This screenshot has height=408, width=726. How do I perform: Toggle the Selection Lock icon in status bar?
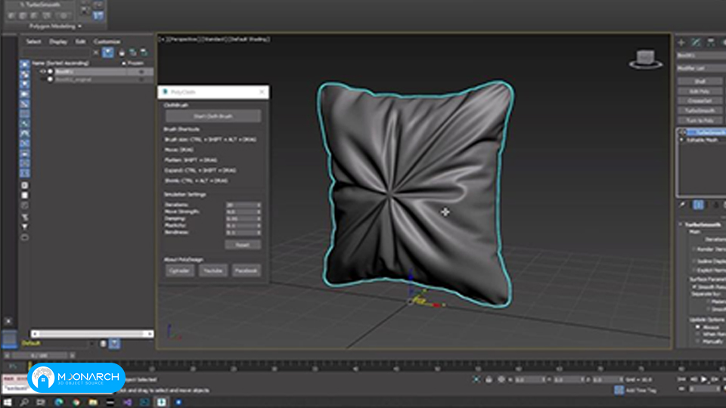click(x=489, y=379)
